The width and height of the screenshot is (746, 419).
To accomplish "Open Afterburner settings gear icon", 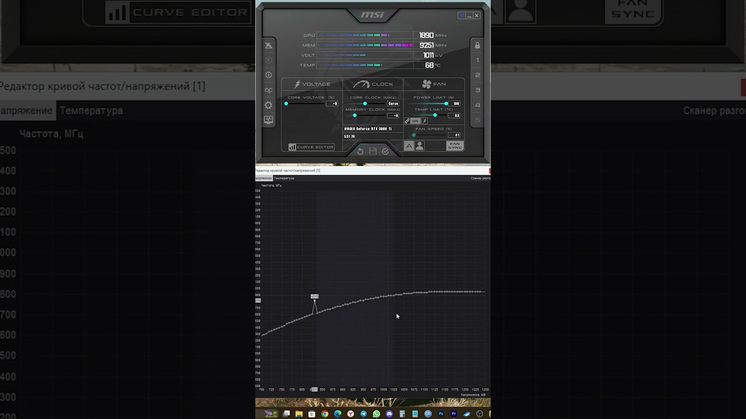I will [x=268, y=105].
